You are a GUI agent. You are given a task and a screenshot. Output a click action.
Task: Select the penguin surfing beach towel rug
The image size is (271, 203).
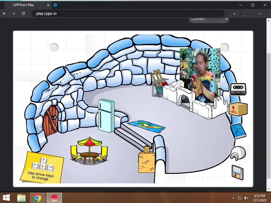(x=146, y=126)
